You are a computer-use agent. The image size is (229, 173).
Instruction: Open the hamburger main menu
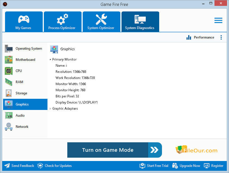pyautogui.click(x=218, y=20)
